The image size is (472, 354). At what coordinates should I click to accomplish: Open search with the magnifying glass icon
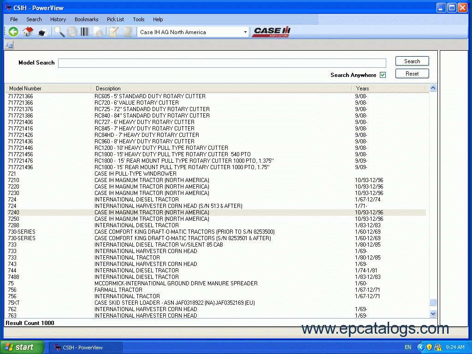coord(59,32)
